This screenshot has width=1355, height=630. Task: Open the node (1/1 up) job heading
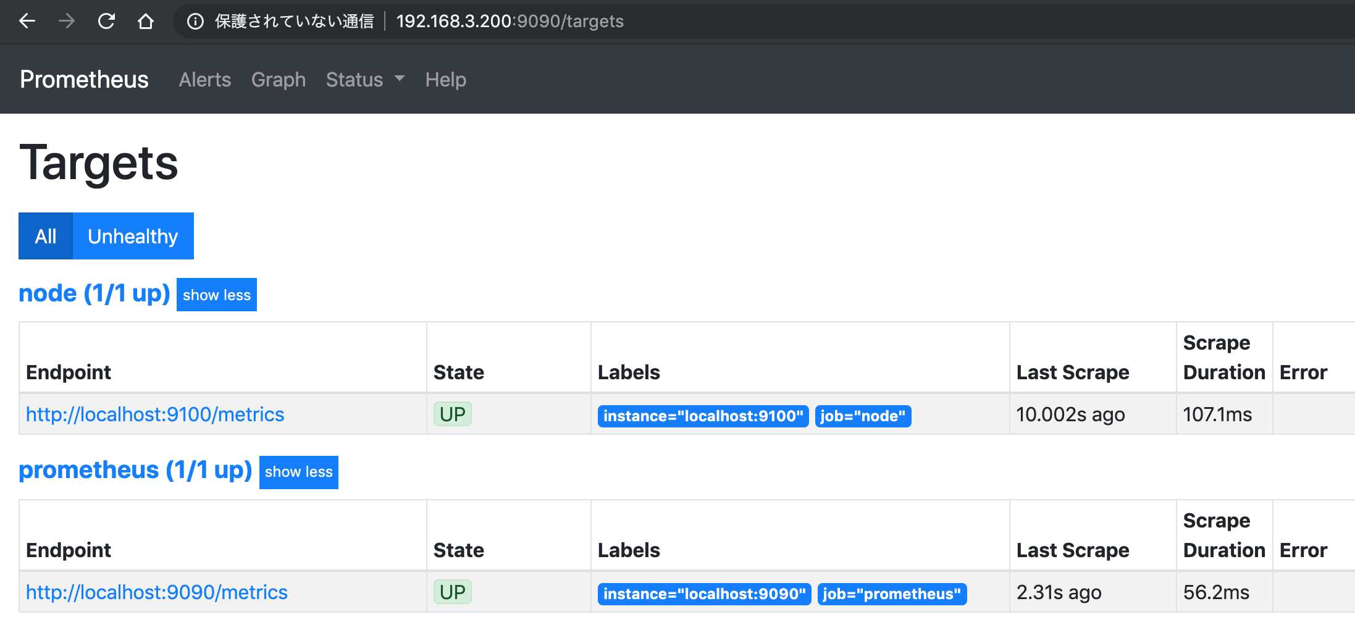pos(94,293)
